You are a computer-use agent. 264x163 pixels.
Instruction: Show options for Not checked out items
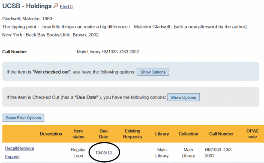tap(153, 72)
